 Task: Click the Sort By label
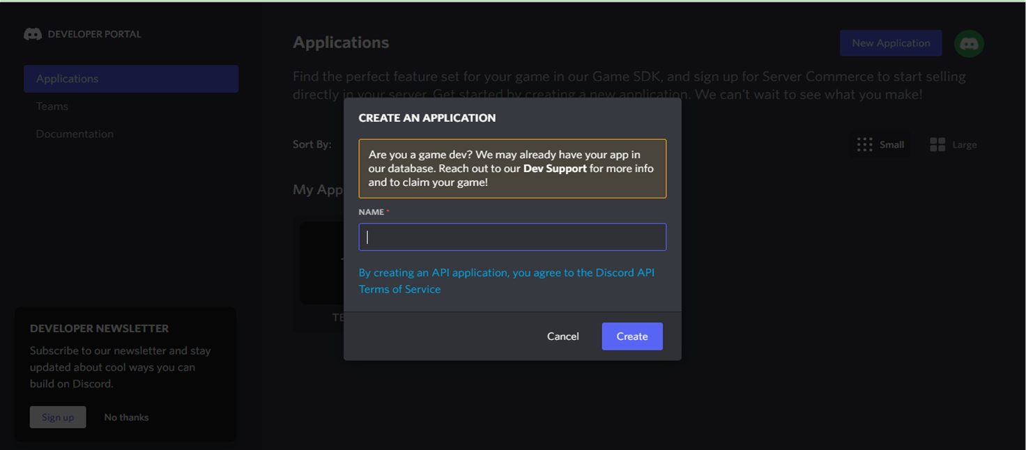[x=312, y=145]
